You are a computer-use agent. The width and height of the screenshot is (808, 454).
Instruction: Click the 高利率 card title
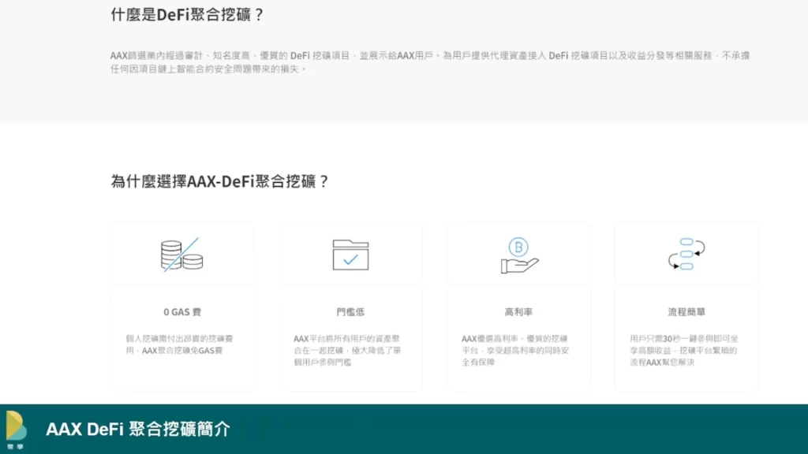coord(518,312)
